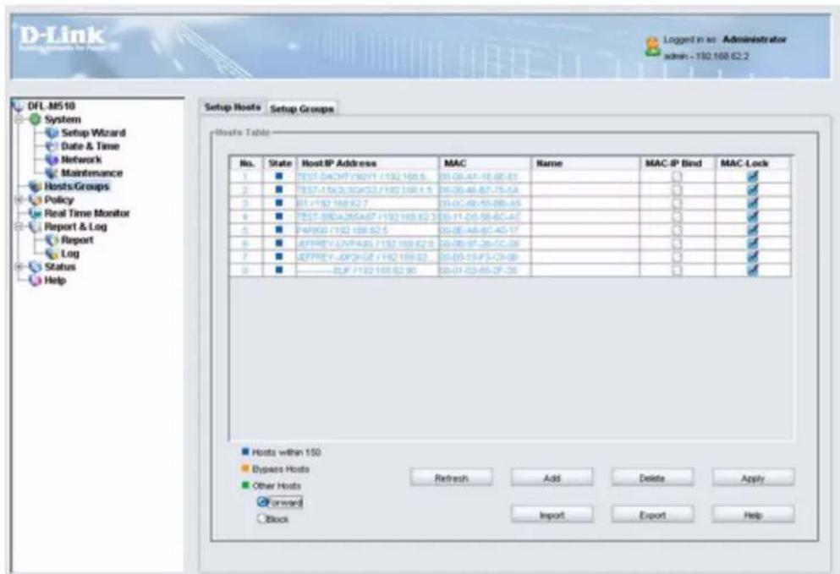The height and width of the screenshot is (574, 840).
Task: Click the orange Bypass Hosts legend swatch
Action: [x=245, y=468]
